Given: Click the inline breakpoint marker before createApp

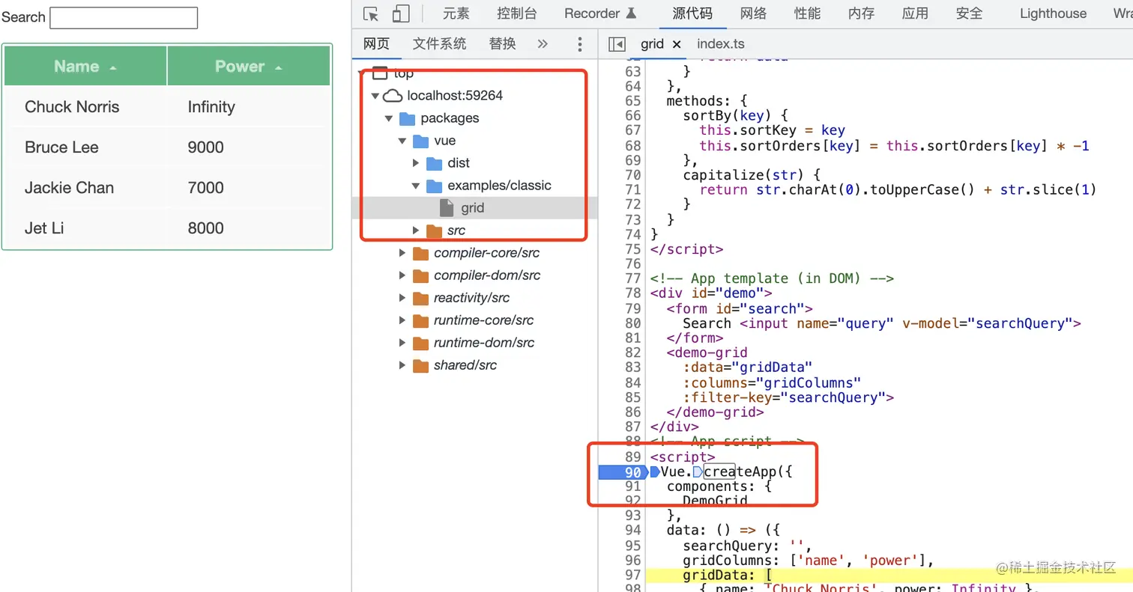Looking at the screenshot, I should tap(698, 472).
